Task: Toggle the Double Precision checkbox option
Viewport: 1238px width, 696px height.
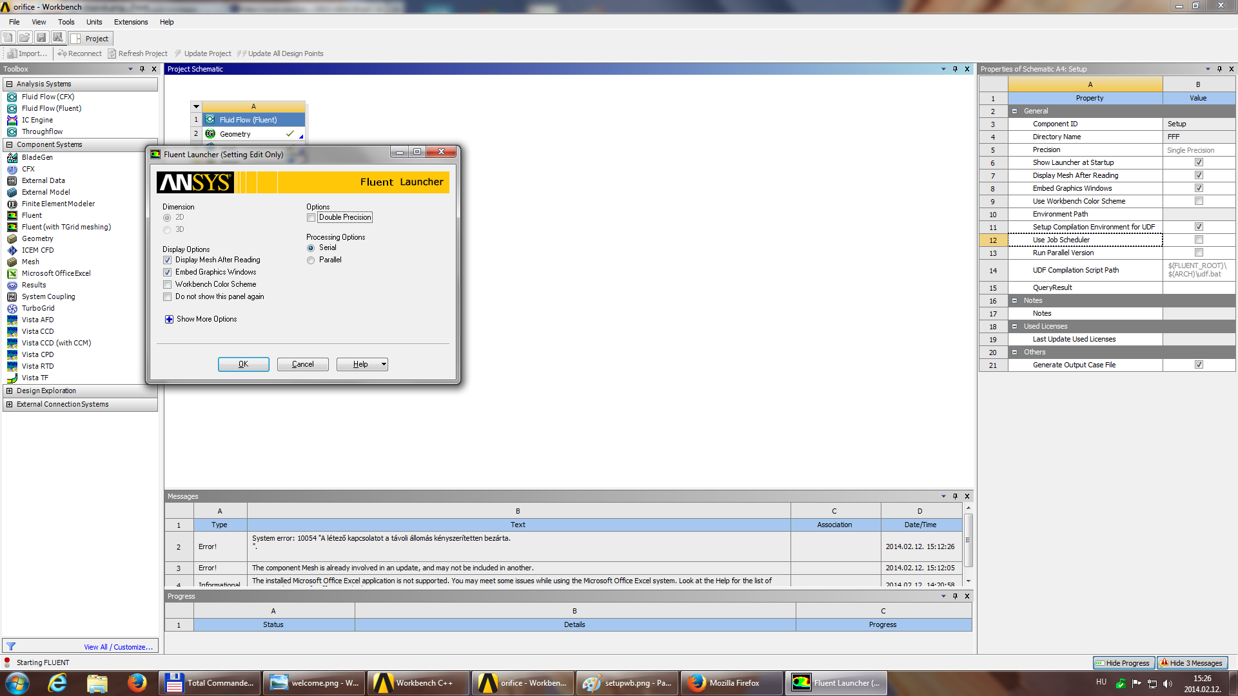Action: pyautogui.click(x=311, y=218)
